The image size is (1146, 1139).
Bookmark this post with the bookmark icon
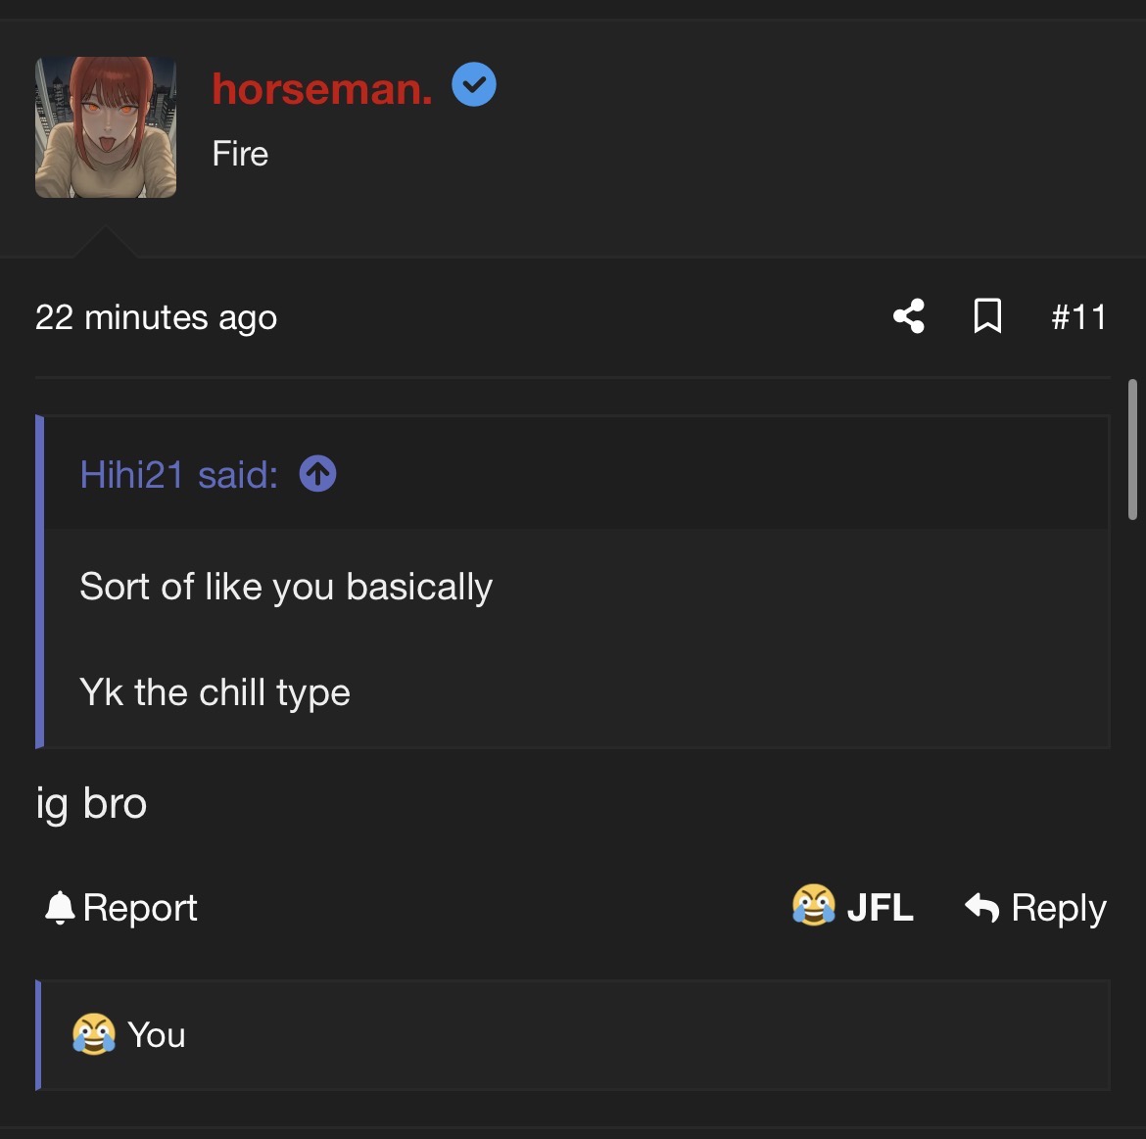987,316
